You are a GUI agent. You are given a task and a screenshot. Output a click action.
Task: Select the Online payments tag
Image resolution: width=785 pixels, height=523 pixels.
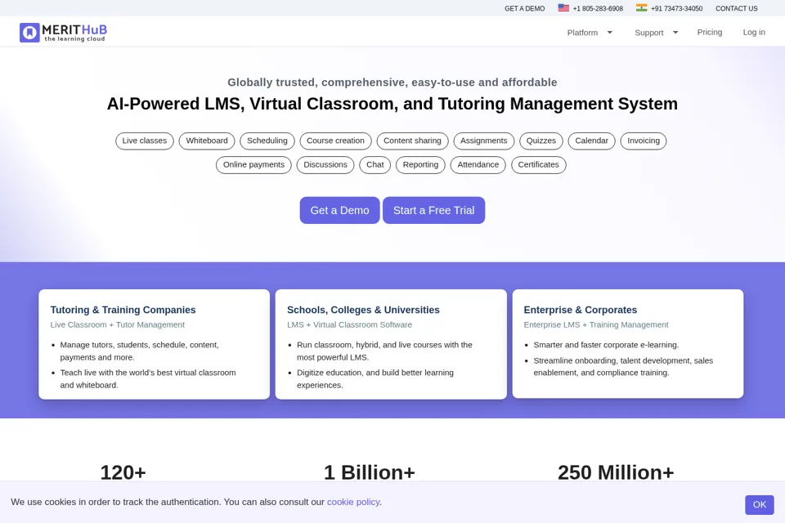coord(253,165)
